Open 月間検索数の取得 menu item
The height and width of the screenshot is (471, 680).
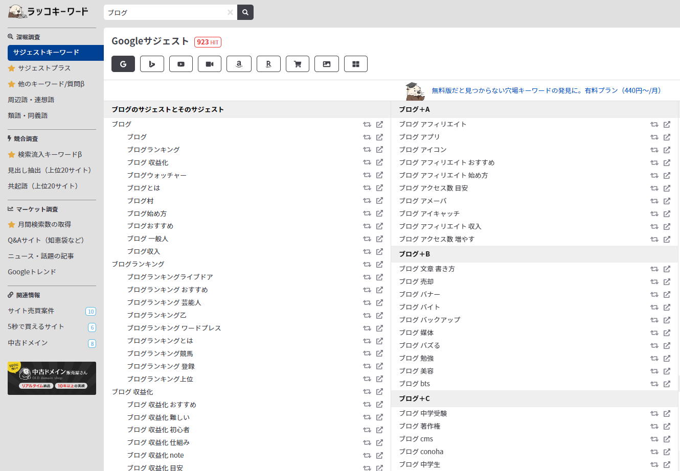pyautogui.click(x=39, y=224)
